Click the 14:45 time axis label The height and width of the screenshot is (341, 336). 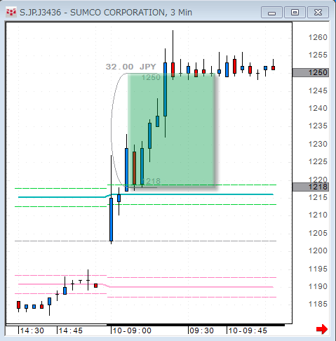71,330
